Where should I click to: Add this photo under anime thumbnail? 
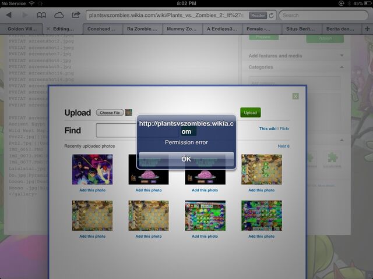click(92, 190)
